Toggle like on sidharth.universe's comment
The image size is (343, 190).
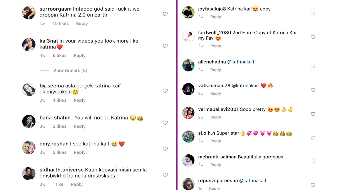coord(165,175)
